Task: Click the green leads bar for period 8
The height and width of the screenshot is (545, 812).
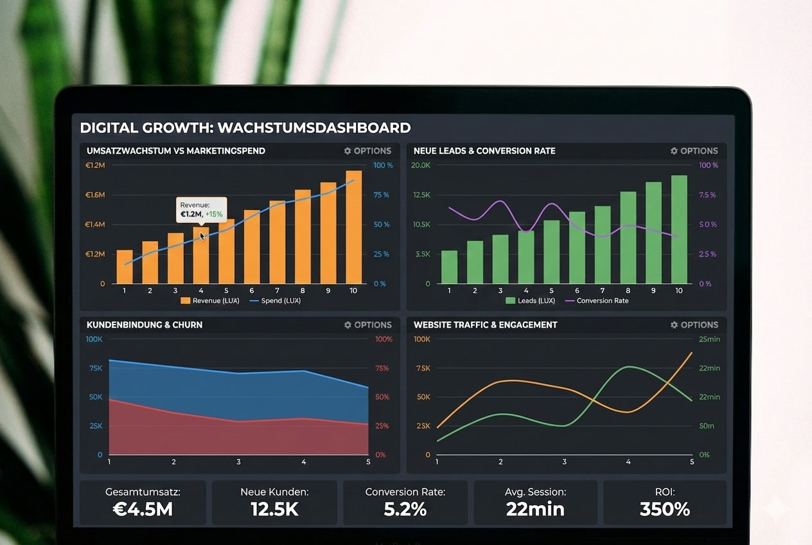Action: coord(628,238)
